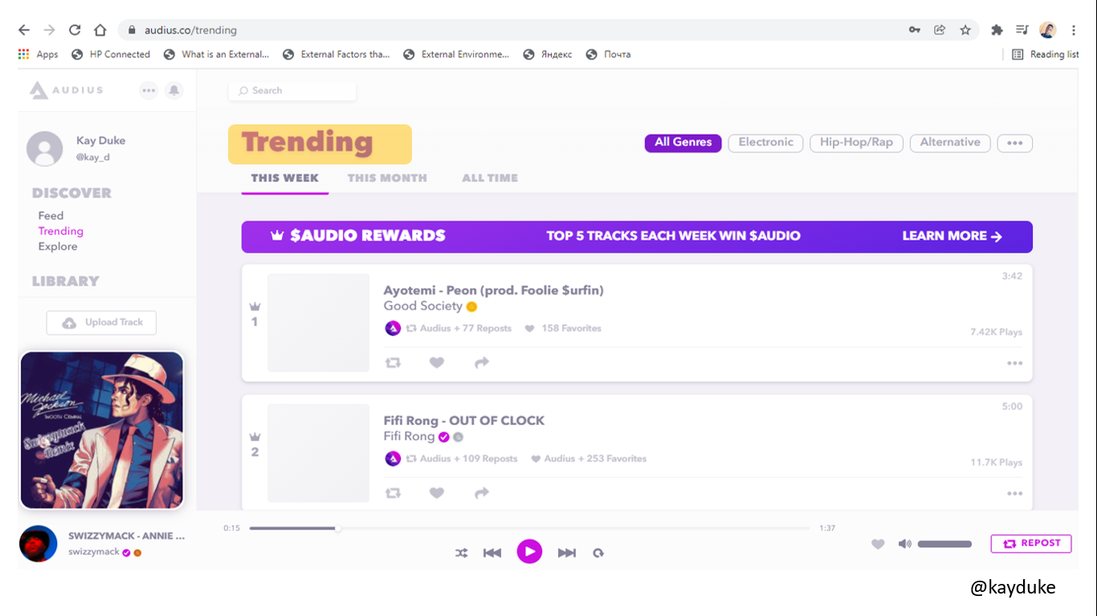The image size is (1097, 616).
Task: Open the Fifi Rong - OUT OF CLOCK title
Action: [x=464, y=421]
